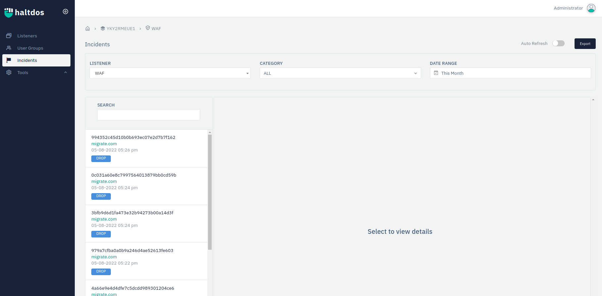Toggle sidebar pin target icon

(x=65, y=12)
